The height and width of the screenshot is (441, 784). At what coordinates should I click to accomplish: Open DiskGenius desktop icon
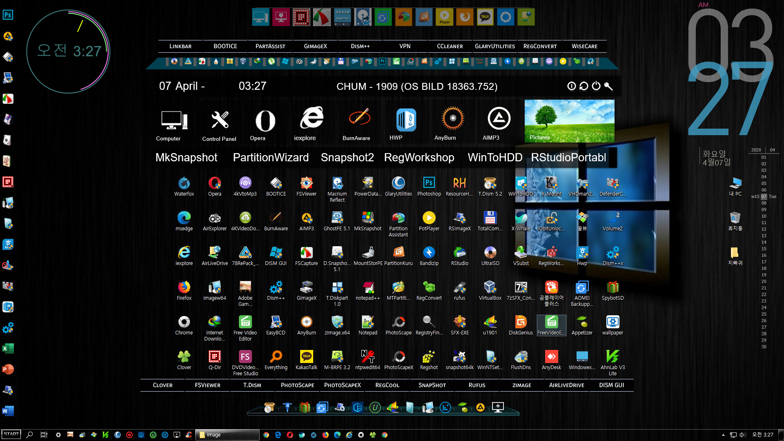521,325
